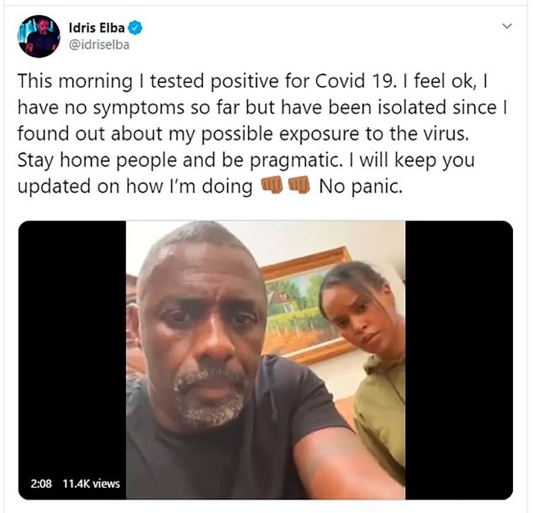The width and height of the screenshot is (533, 513).
Task: Open the round profile avatar picture
Action: 39,37
